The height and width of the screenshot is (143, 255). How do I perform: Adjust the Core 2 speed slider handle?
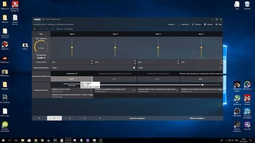(115, 48)
